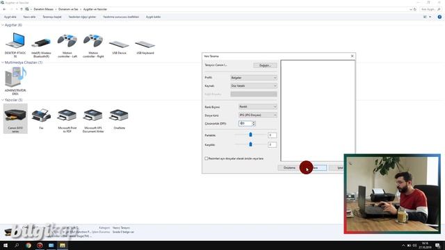Click Aygıt ekle in the toolbar

pyautogui.click(x=10, y=17)
